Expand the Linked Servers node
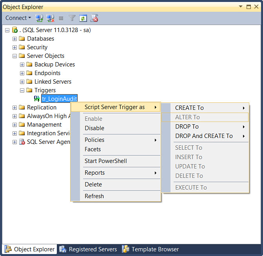 coord(22,82)
